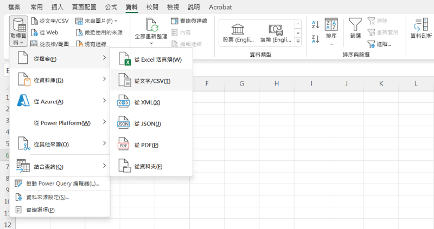This screenshot has width=434, height=229.
Task: Switch to 頁面配置 tab
Action: pyautogui.click(x=84, y=7)
